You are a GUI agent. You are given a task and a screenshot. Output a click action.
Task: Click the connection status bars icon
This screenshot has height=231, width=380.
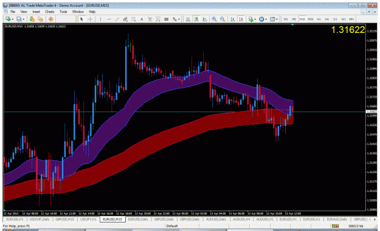click(x=335, y=226)
